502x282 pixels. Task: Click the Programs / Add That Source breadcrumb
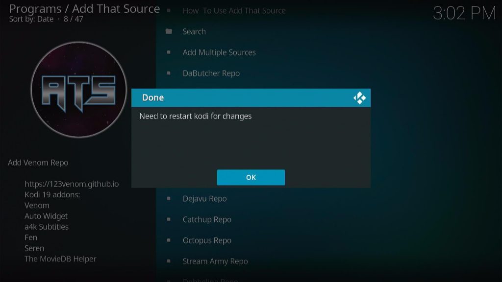84,9
